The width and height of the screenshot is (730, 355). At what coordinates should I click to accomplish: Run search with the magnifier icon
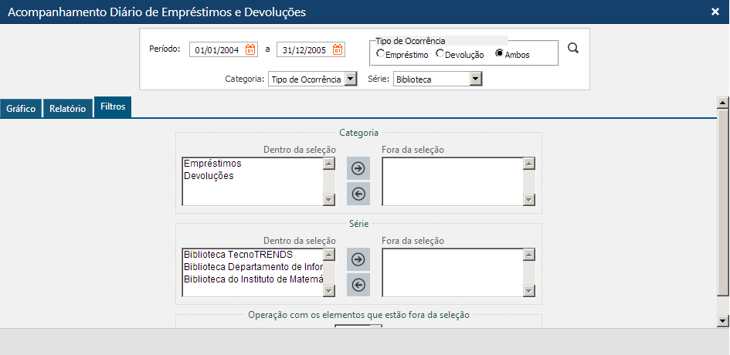573,48
